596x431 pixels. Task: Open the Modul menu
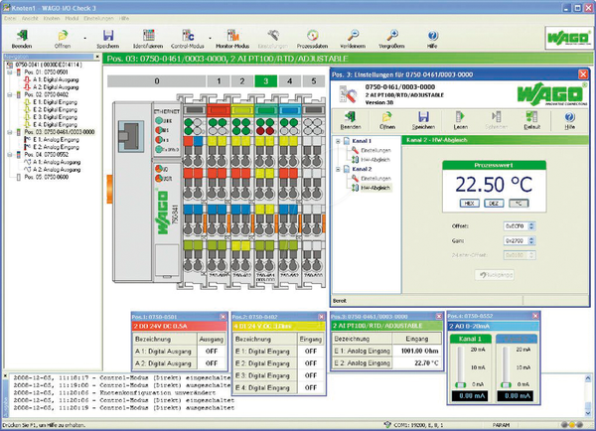[x=72, y=18]
